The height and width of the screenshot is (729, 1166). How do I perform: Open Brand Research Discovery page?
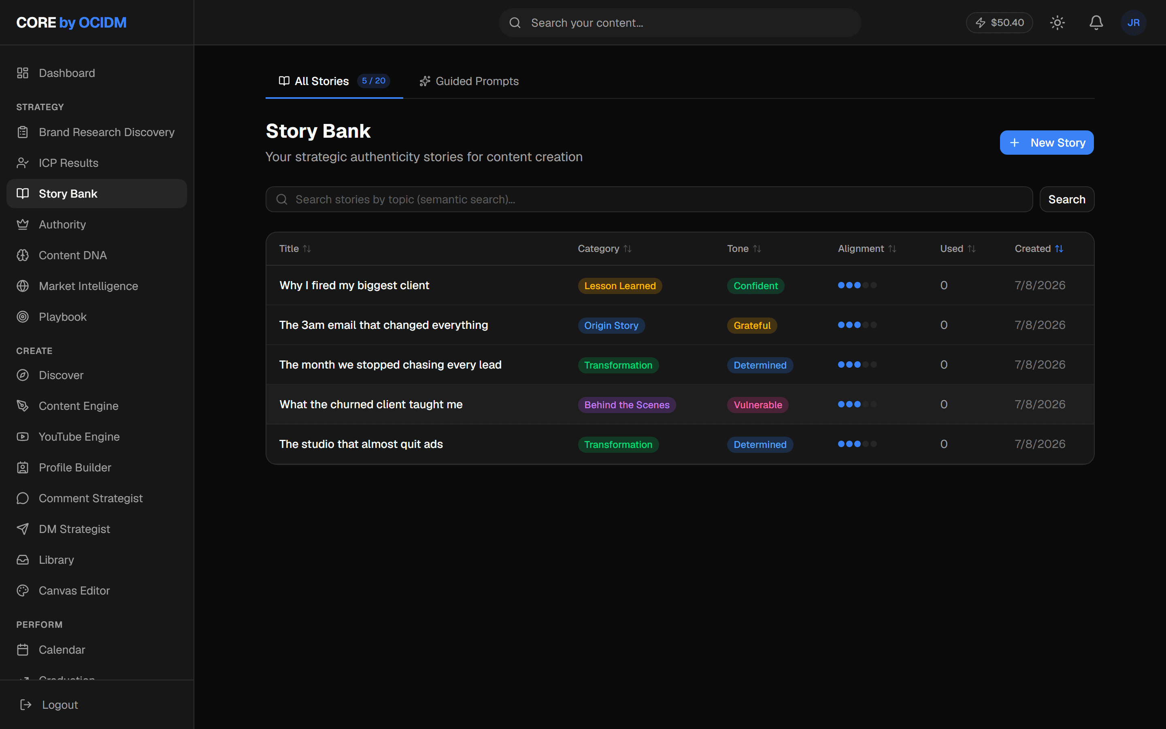click(x=96, y=132)
